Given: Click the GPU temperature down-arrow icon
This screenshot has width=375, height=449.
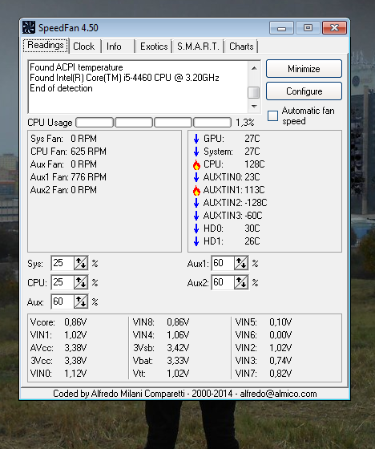Looking at the screenshot, I should pyautogui.click(x=196, y=139).
